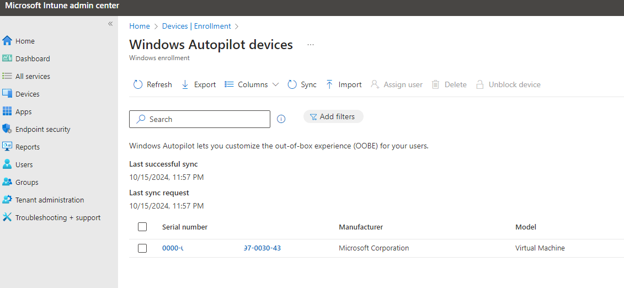This screenshot has height=288, width=624.
Task: Navigate to Home breadcrumb link
Action: tap(140, 26)
